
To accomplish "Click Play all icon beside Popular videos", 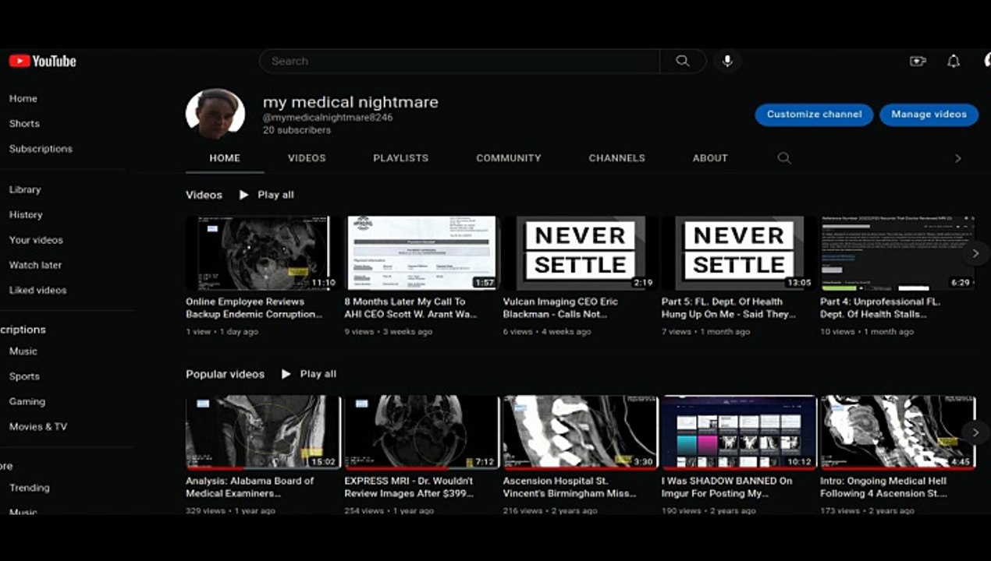I will (286, 374).
